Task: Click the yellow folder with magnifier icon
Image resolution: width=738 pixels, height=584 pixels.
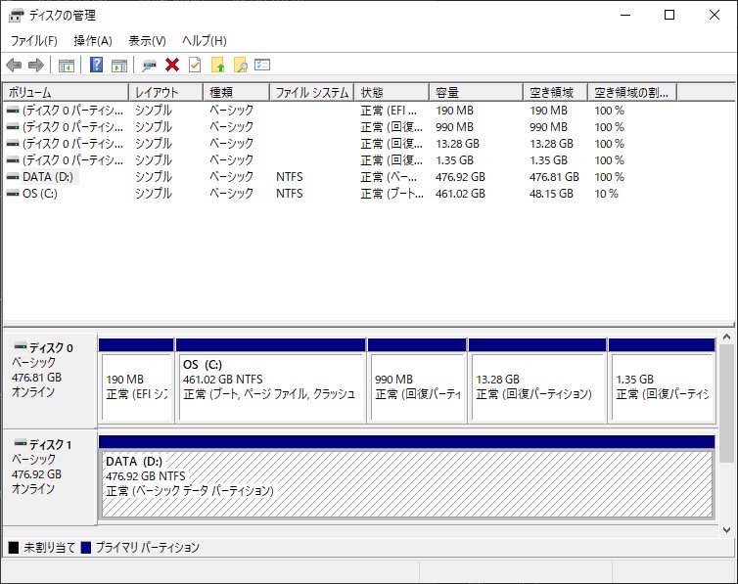Action: [x=240, y=66]
